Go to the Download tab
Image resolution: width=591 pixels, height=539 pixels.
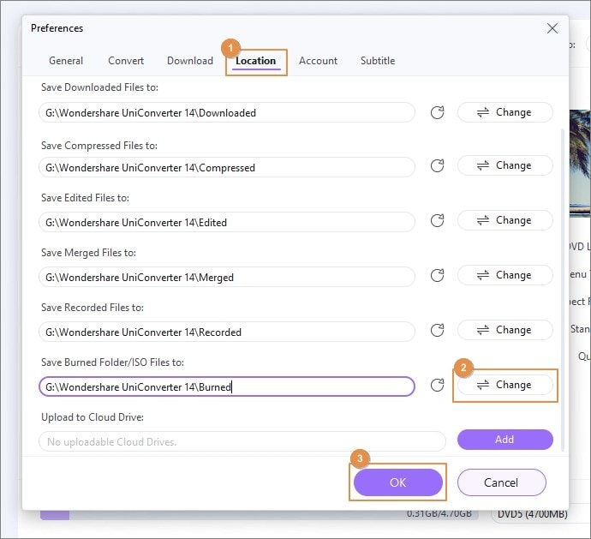coord(190,61)
